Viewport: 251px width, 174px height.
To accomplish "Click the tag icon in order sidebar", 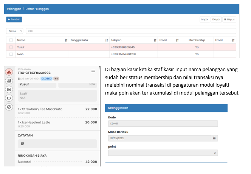I will click(x=9, y=98).
